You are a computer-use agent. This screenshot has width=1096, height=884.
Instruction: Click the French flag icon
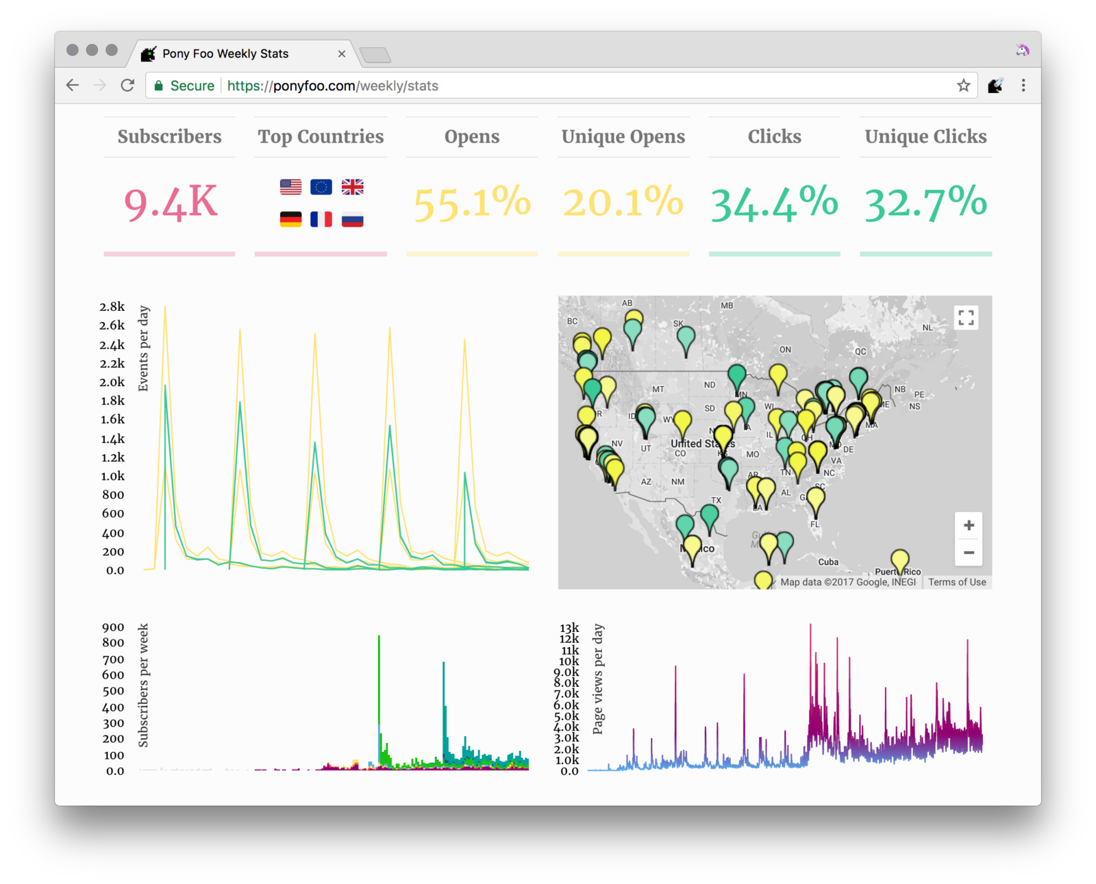tap(321, 219)
